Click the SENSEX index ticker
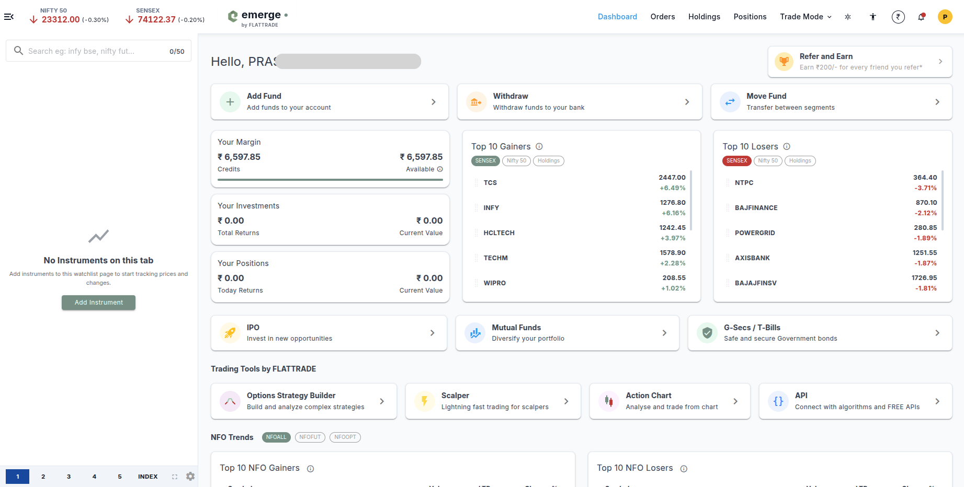The width and height of the screenshot is (964, 487). [165, 16]
